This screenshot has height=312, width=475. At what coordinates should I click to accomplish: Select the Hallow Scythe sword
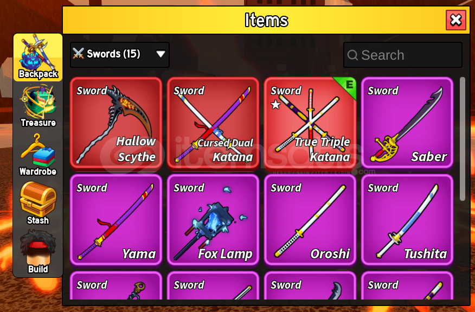coord(116,123)
